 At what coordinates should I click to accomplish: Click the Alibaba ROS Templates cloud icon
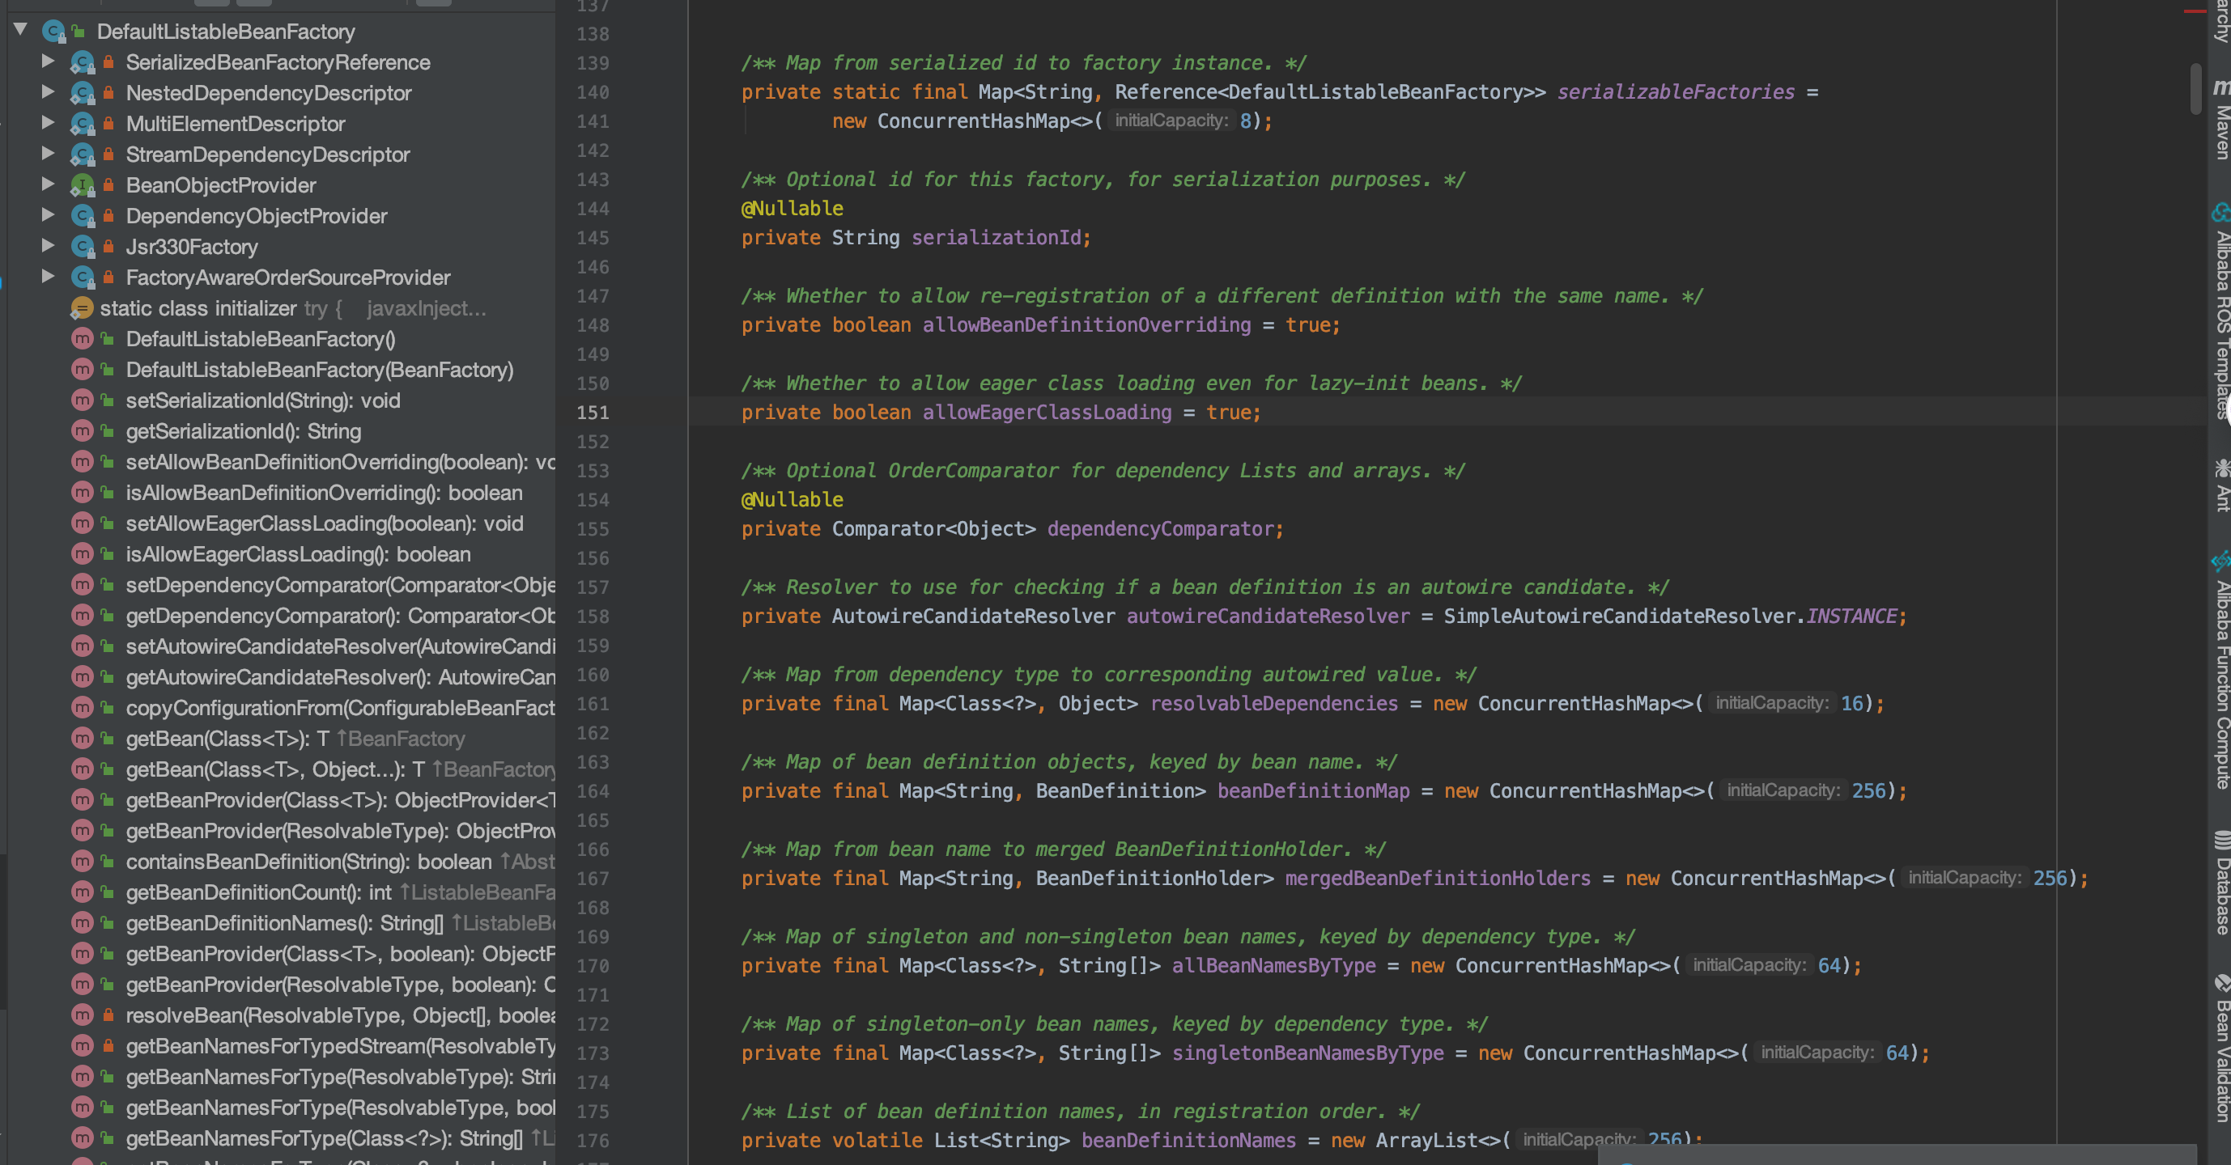(2220, 212)
